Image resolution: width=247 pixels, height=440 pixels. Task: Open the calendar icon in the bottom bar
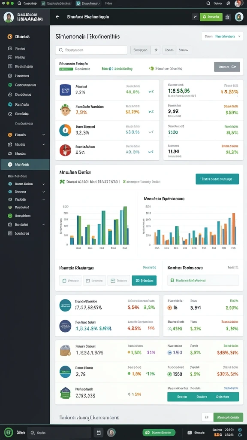(x=98, y=432)
